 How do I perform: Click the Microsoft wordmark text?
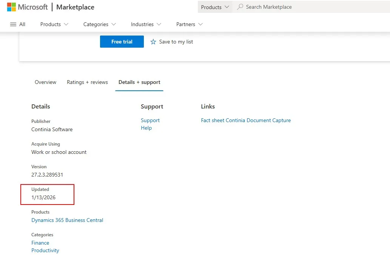pyautogui.click(x=33, y=7)
